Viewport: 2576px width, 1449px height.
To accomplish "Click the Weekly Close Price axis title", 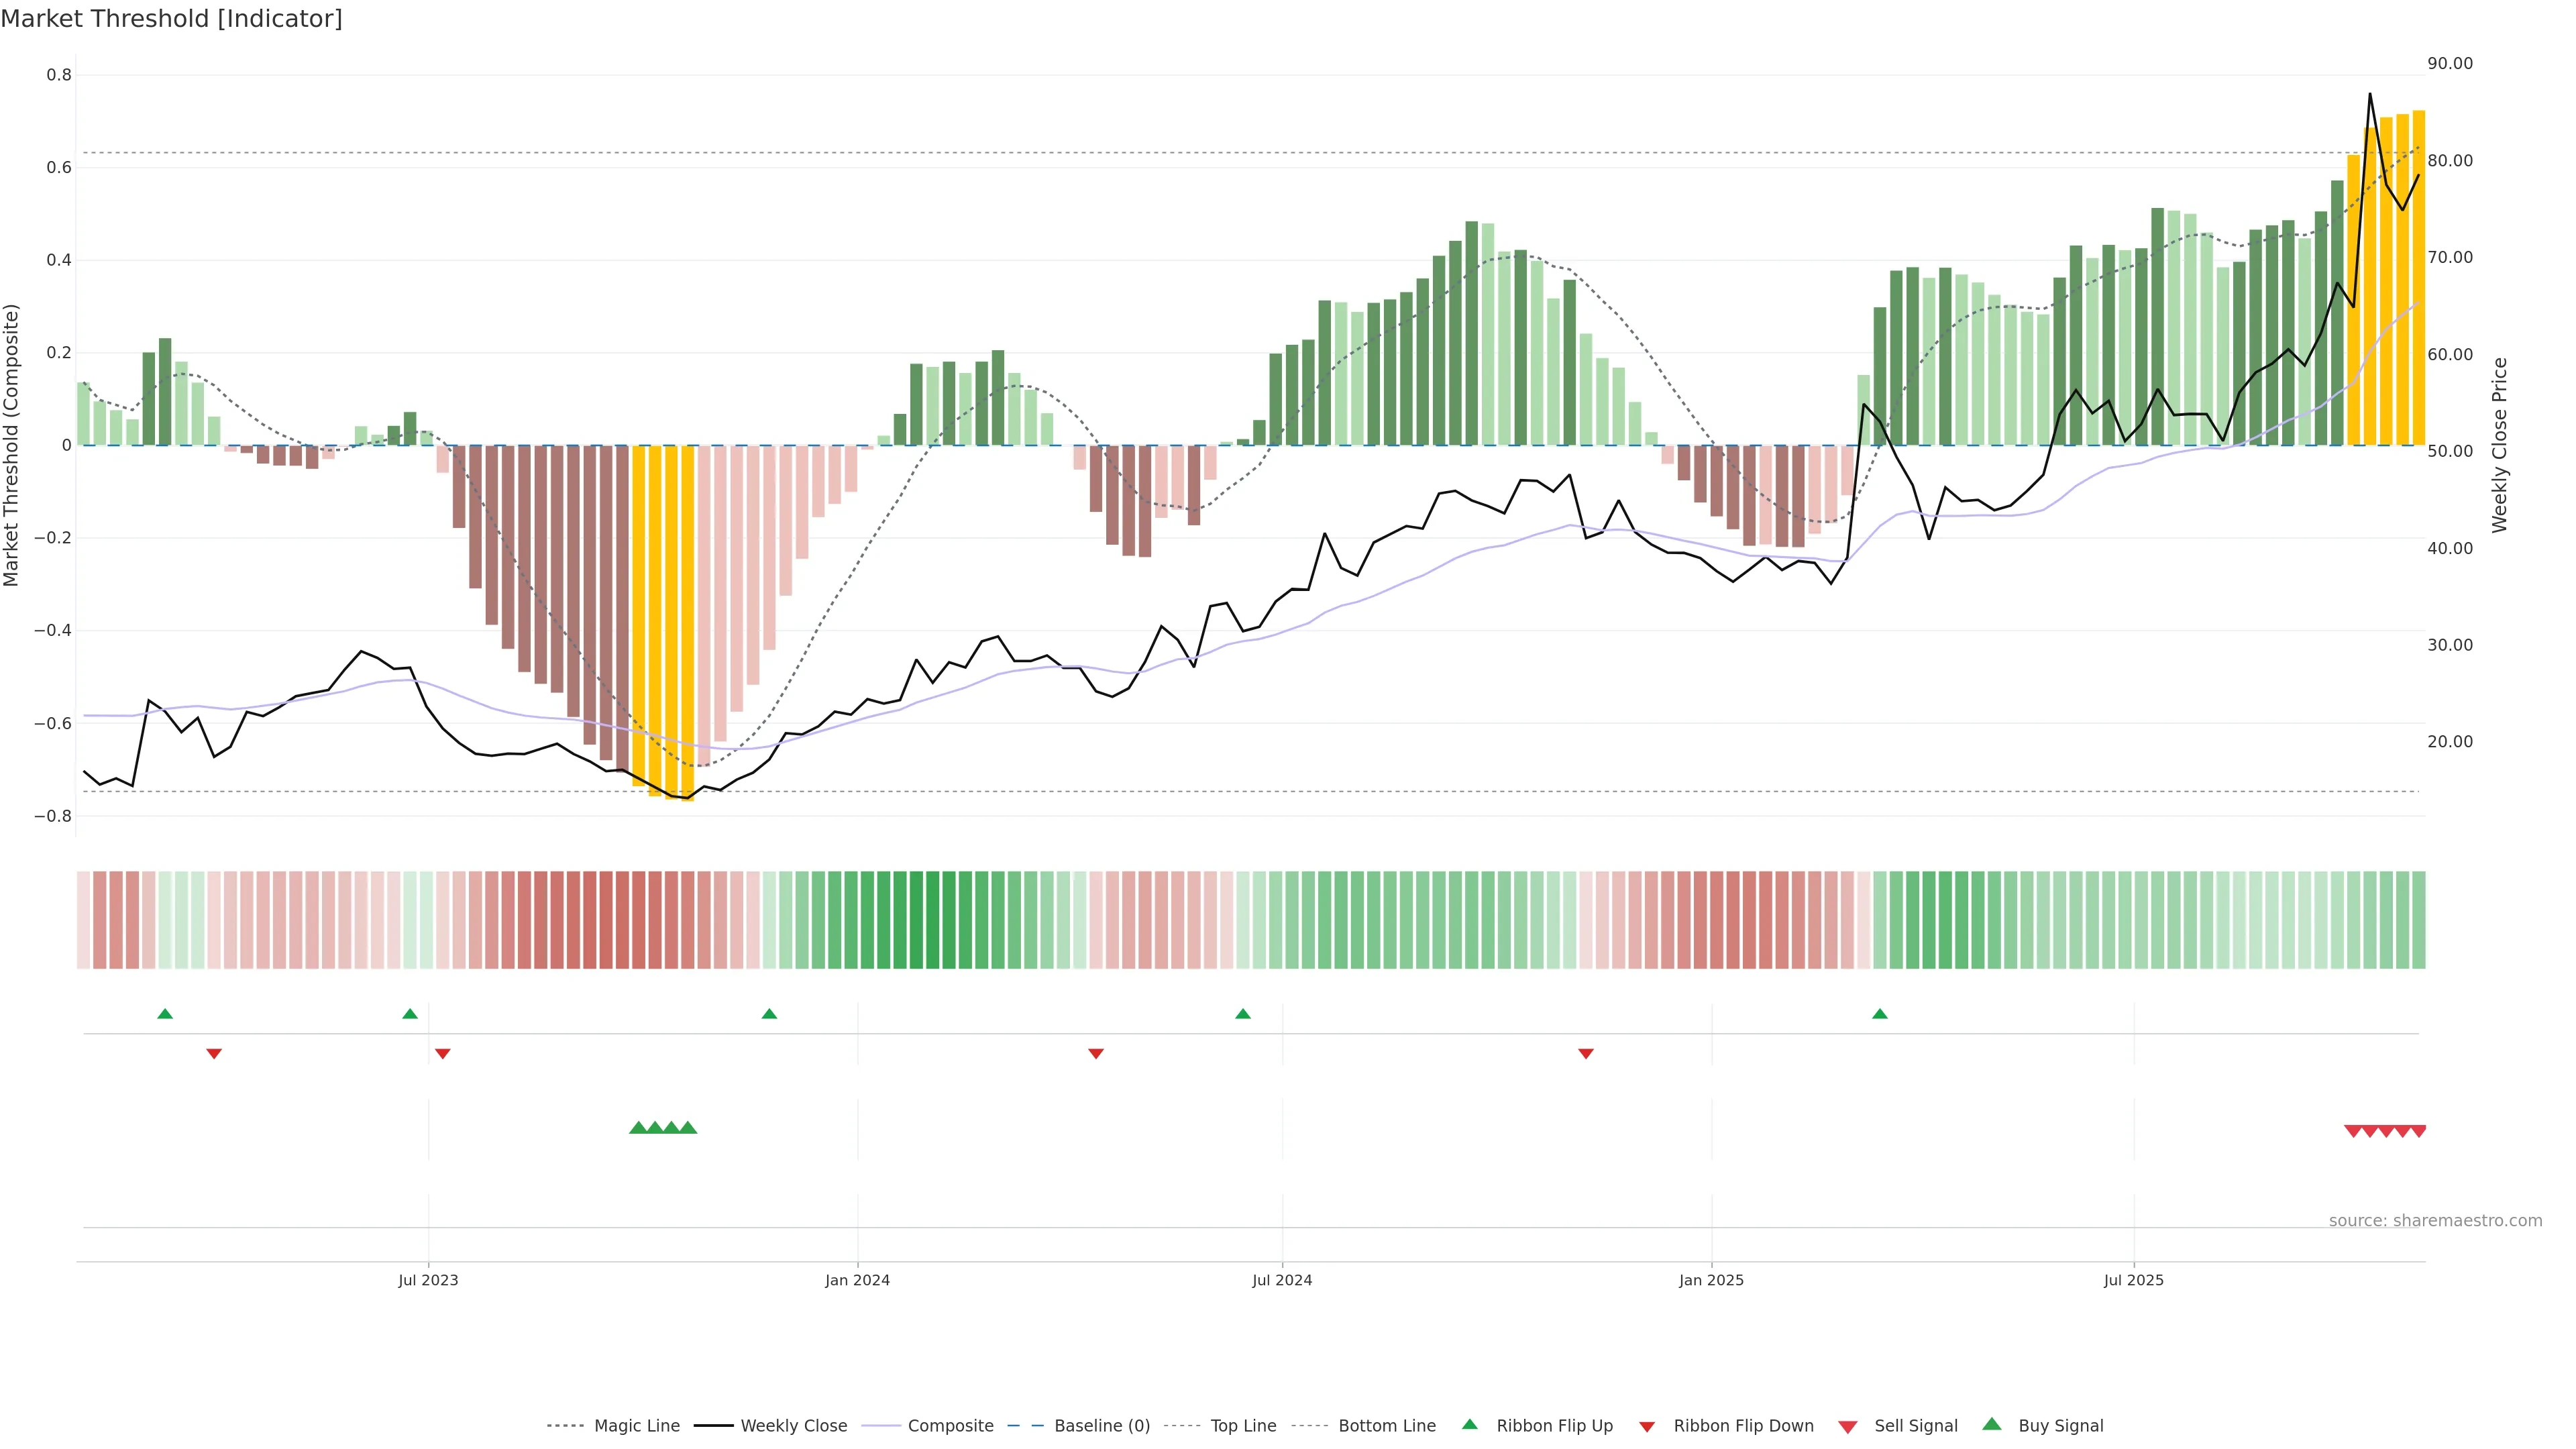I will pos(2499,445).
